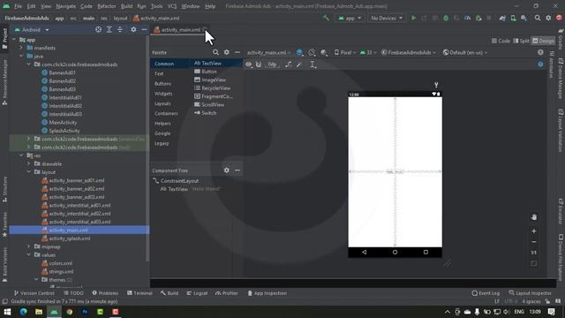565x318 pixels.
Task: Select TextView in Component Tree
Action: pos(174,189)
